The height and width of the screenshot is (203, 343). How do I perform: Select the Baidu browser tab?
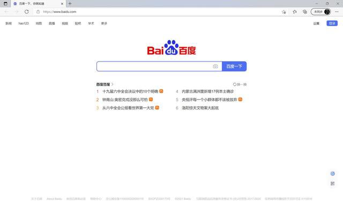click(x=38, y=4)
